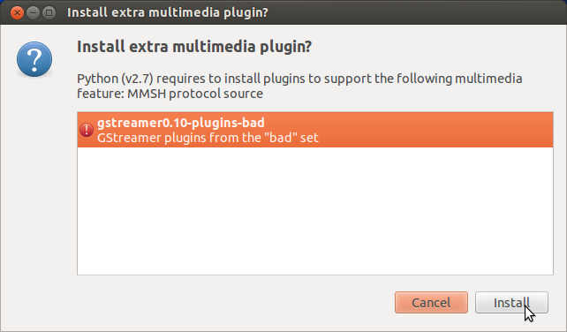The image size is (567, 332).
Task: Click the empty white area of package list
Action: [315, 211]
